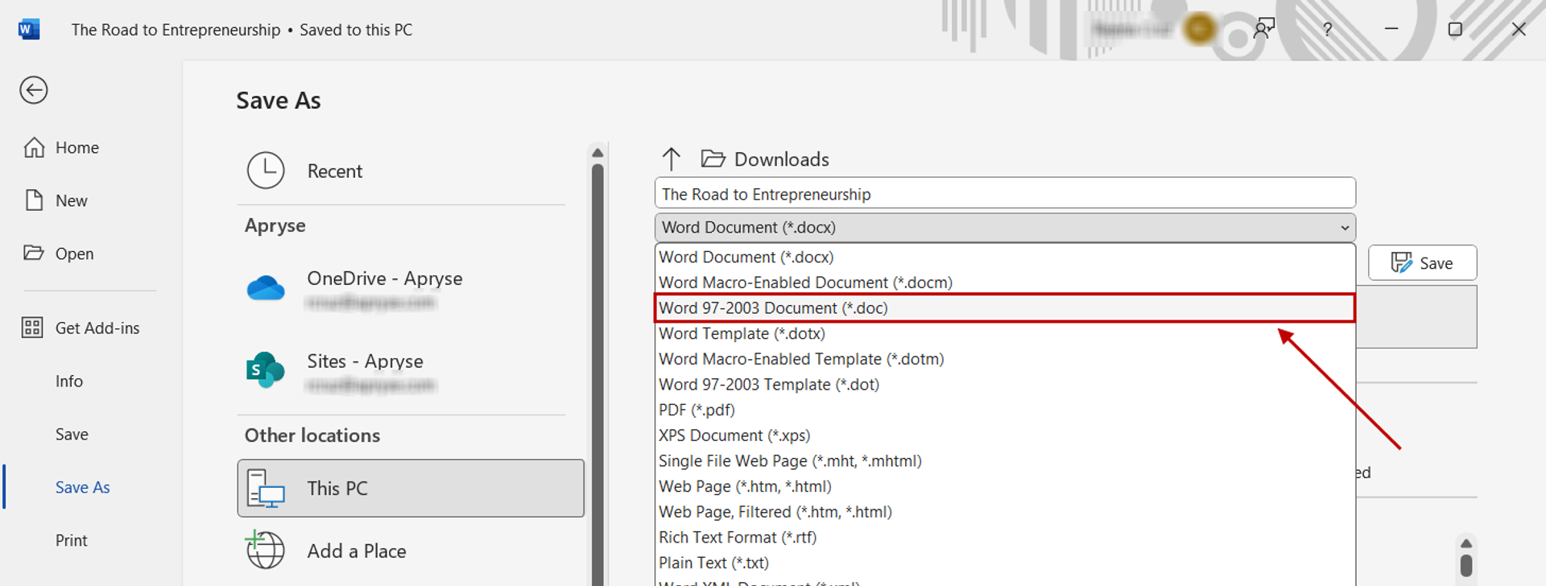Choose Add a Place
The image size is (1546, 586).
tap(411, 551)
